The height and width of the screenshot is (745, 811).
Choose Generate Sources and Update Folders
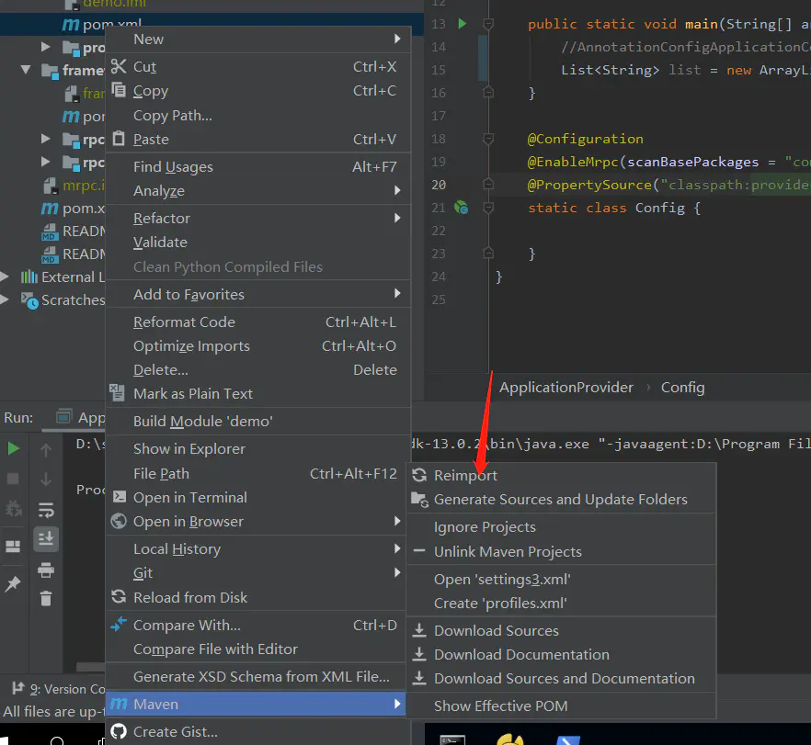point(560,500)
